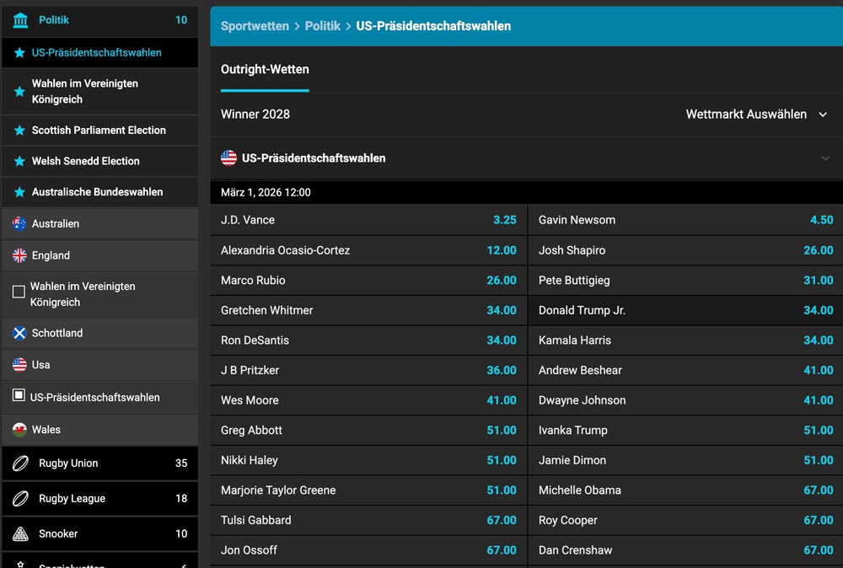The height and width of the screenshot is (568, 843).
Task: Click the Politik building icon
Action: 20,20
